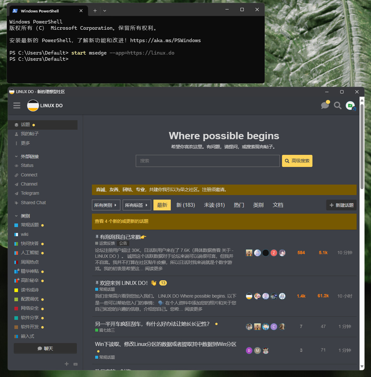Open the 所有类别 category dropdown
The width and height of the screenshot is (371, 377).
click(106, 205)
